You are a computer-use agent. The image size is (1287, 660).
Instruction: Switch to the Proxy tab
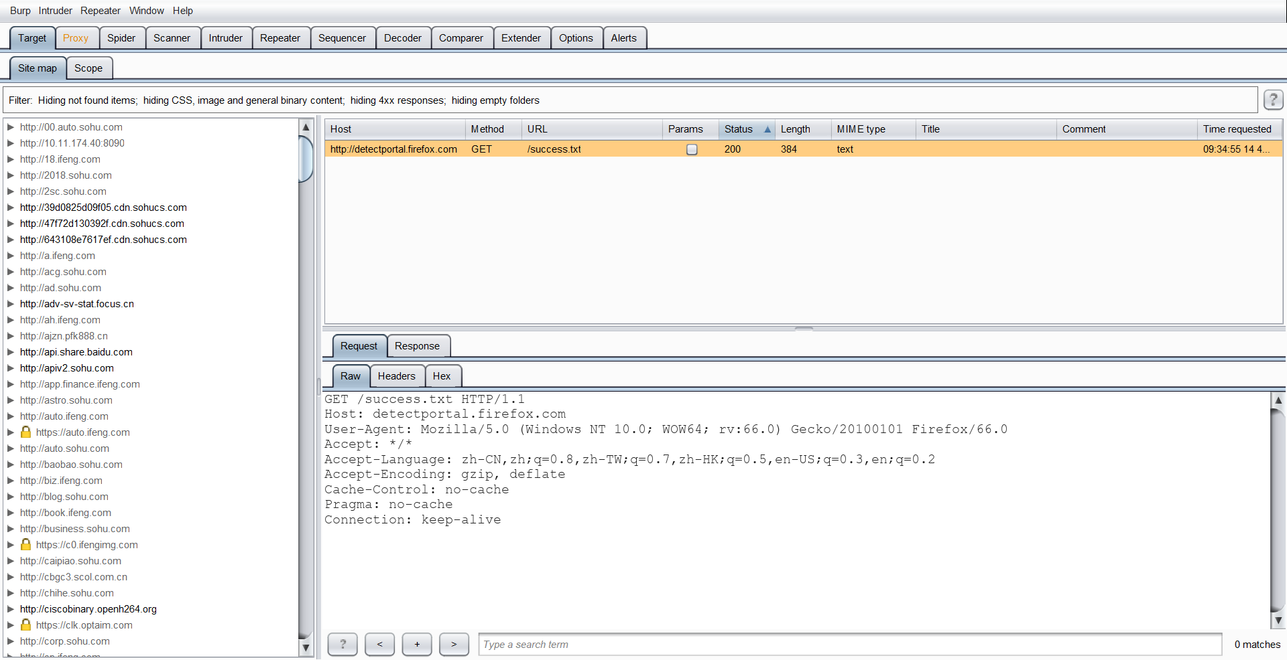(x=76, y=38)
